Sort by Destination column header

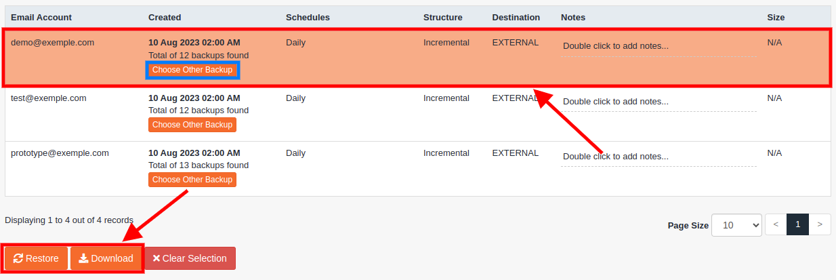pos(516,17)
